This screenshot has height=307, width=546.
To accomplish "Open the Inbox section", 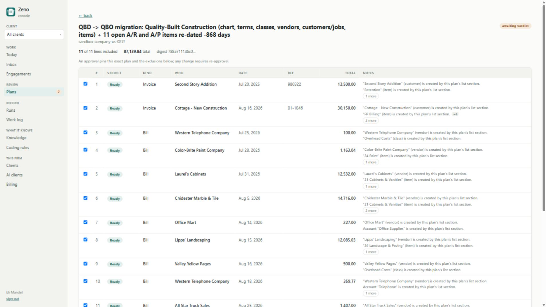I will coord(11,65).
